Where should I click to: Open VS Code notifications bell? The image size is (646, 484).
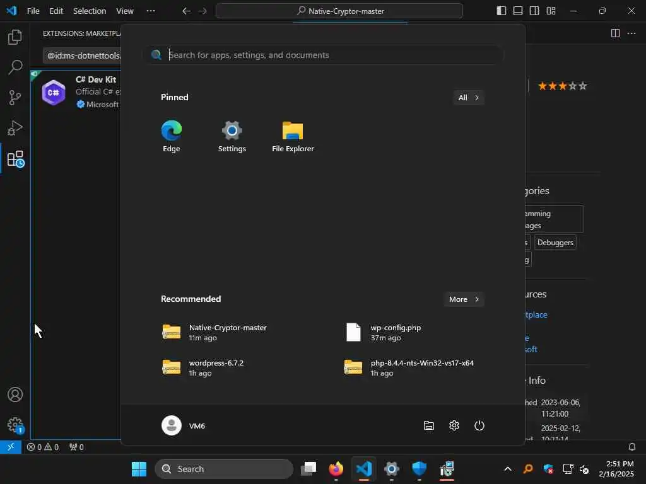coord(632,447)
